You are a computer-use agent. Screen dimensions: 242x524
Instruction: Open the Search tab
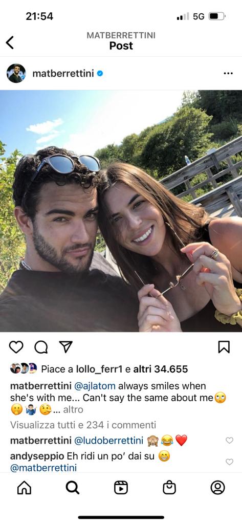pos(73,488)
